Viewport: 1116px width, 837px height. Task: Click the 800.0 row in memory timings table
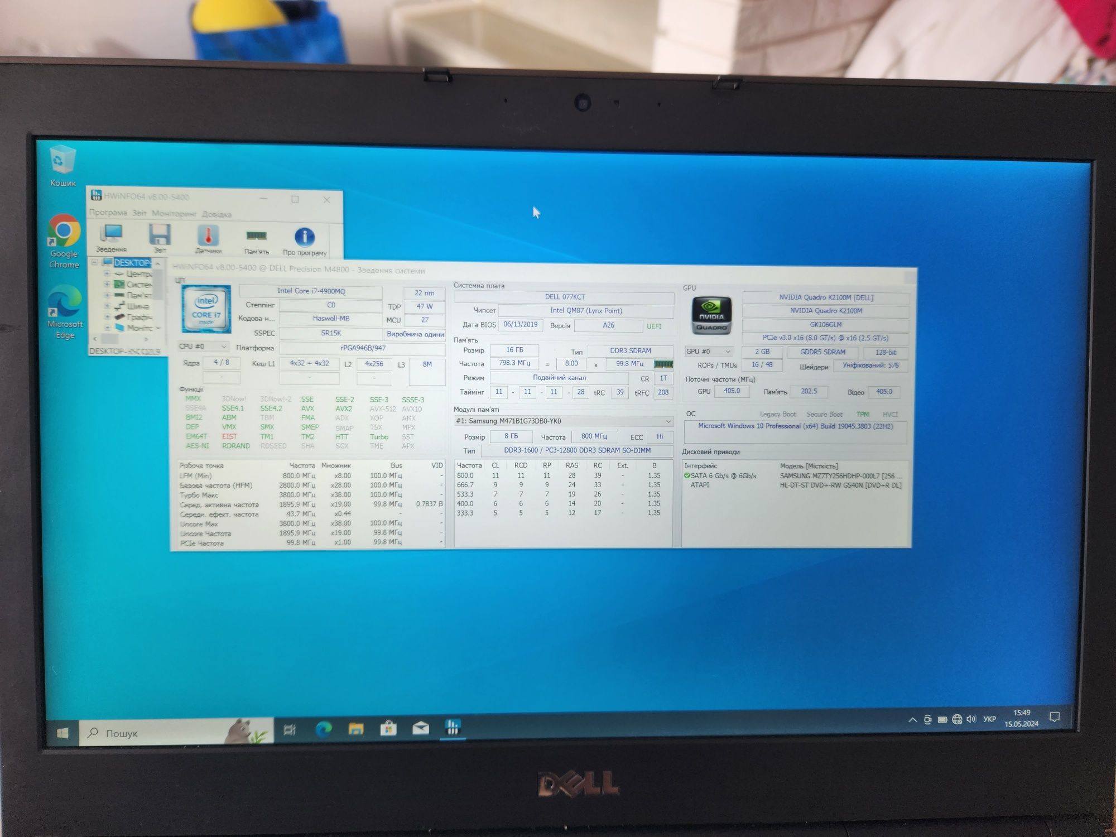(562, 475)
